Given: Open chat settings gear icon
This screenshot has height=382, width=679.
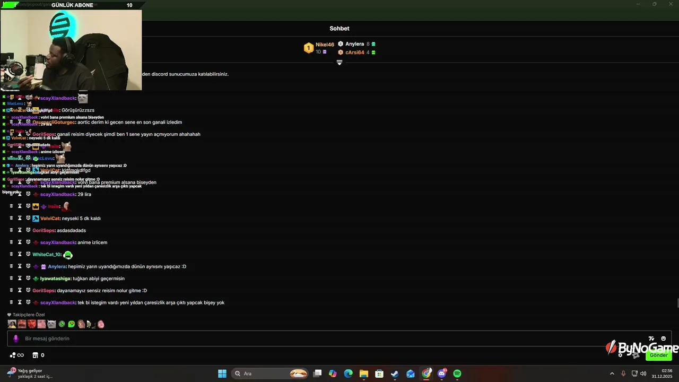Looking at the screenshot, I should 620,355.
